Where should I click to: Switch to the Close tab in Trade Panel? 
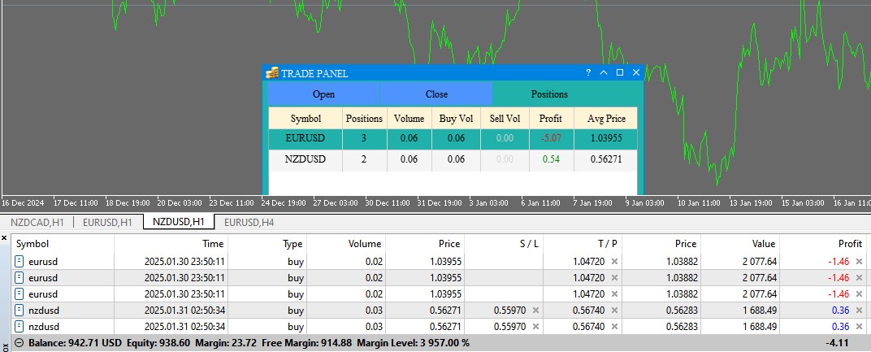tap(436, 94)
